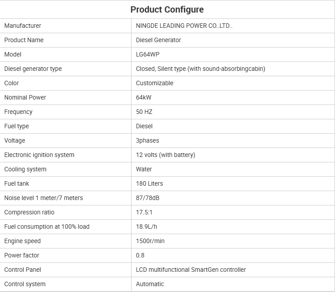The image size is (335, 292).
Task: Select the 3phases voltage value
Action: click(x=147, y=140)
